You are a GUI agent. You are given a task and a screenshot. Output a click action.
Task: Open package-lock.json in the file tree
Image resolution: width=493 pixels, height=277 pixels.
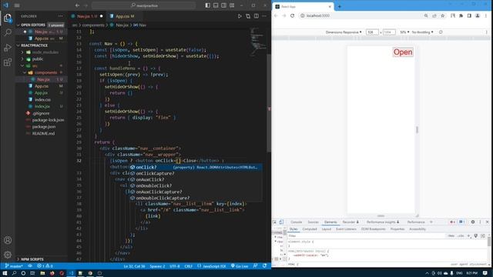click(48, 120)
